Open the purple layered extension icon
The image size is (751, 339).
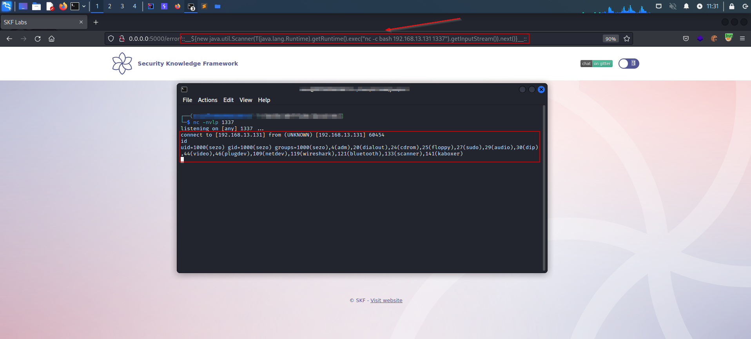pos(700,39)
